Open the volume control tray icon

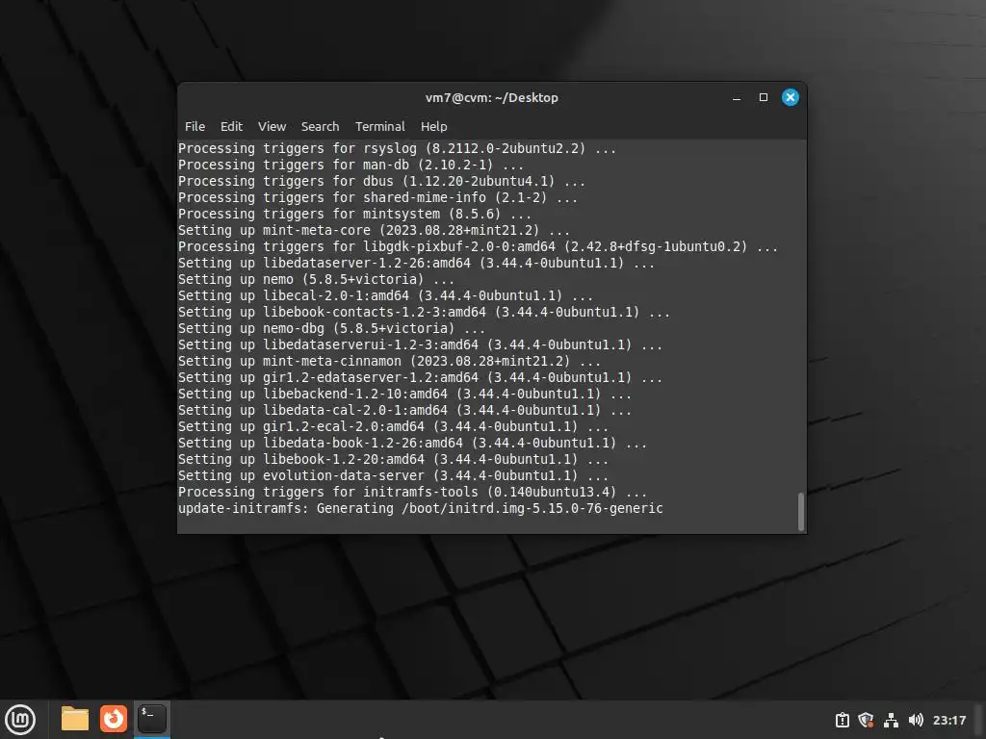(x=916, y=720)
